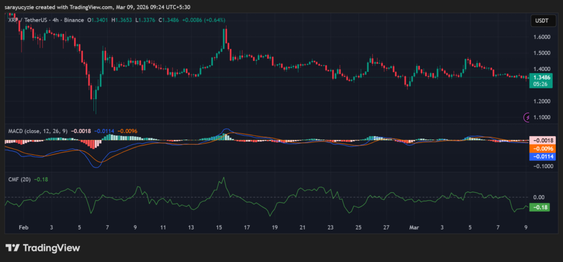The height and width of the screenshot is (262, 563).
Task: Click the 1.1000 price scale level
Action: pos(542,118)
